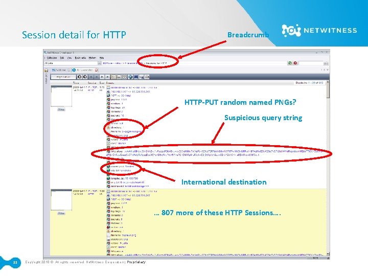Image resolution: width=368 pixels, height=276 pixels.
Task: Go to the first page of sessions
Action: [91, 77]
